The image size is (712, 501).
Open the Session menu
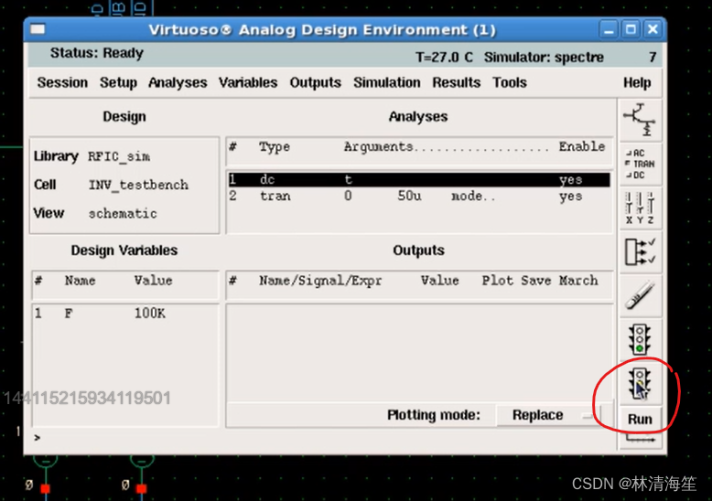click(62, 82)
